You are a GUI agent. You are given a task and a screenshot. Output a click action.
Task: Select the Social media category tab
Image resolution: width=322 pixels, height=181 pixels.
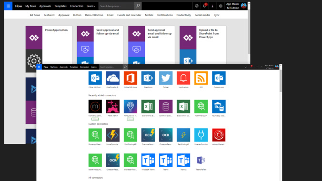[x=202, y=15]
